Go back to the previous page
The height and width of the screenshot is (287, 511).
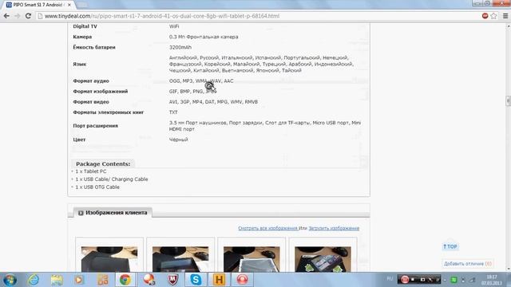pyautogui.click(x=6, y=16)
